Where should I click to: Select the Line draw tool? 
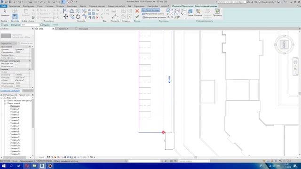tap(168, 10)
